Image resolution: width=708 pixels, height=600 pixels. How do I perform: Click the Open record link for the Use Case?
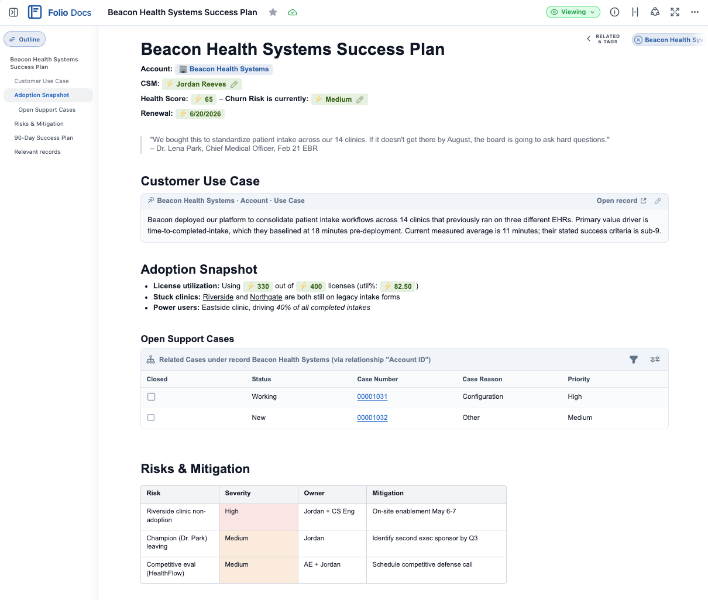[617, 201]
